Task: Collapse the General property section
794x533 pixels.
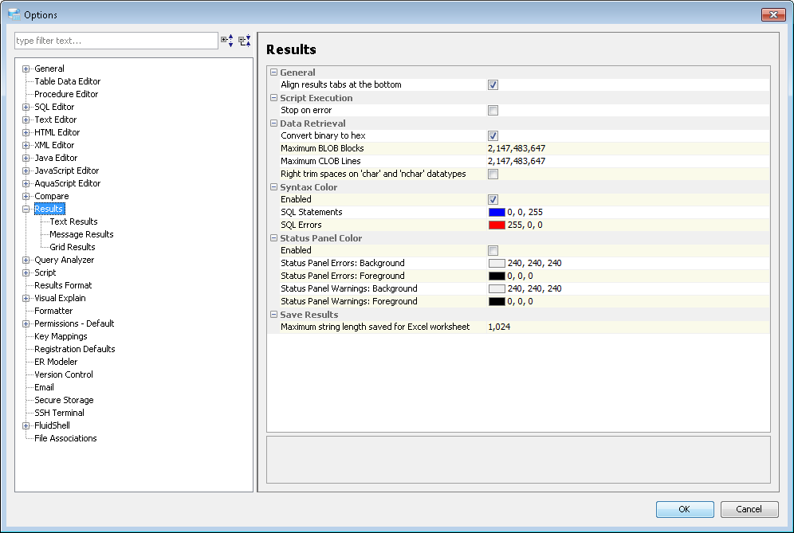Action: [274, 73]
